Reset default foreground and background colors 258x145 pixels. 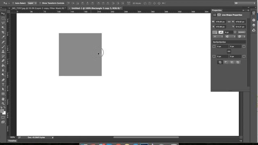click(2, 108)
